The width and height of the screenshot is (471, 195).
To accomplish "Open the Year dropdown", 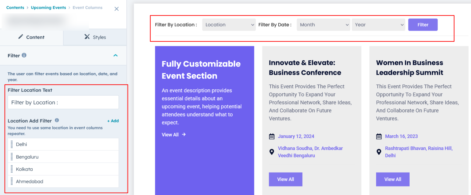I will 378,25.
